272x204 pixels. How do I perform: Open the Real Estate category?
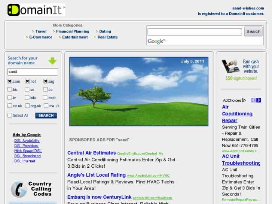coord(107,37)
